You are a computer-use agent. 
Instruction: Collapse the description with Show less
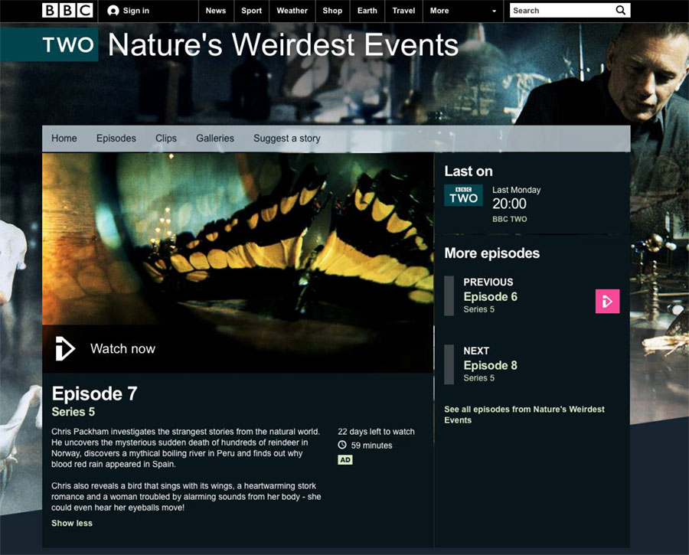tap(72, 523)
